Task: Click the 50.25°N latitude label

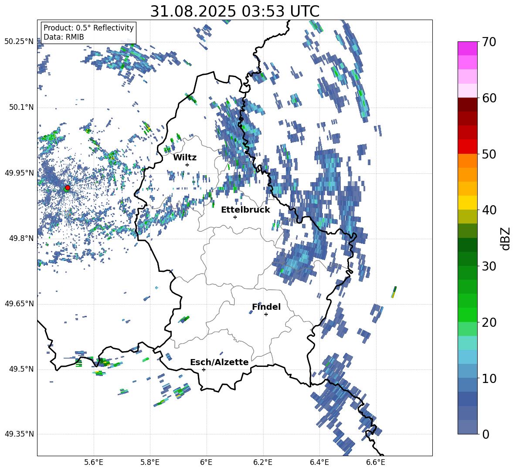Action: [19, 42]
